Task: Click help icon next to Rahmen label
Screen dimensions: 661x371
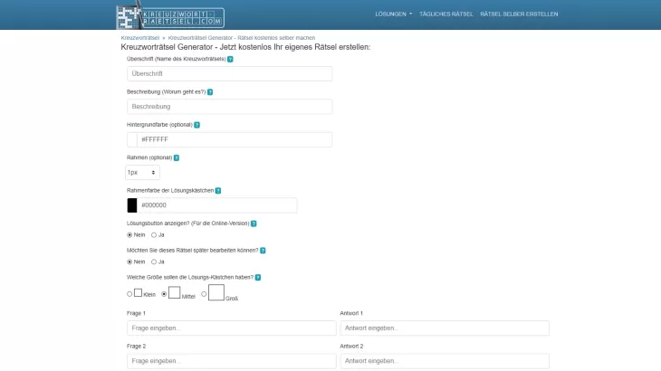Action: 177,157
